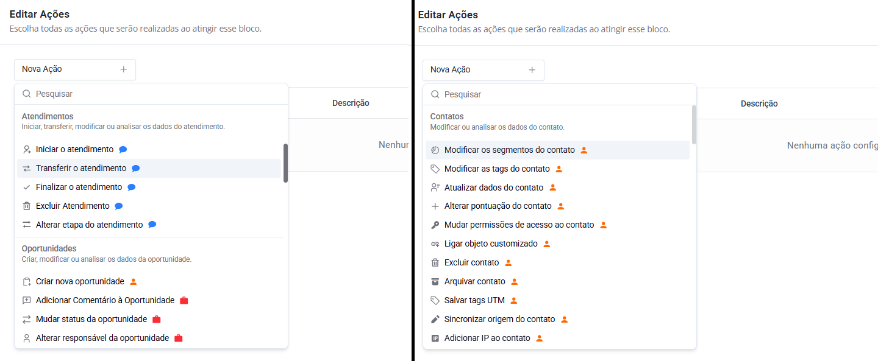Click the tag icon for Modificar as tags do contato
This screenshot has width=878, height=361.
pos(435,169)
